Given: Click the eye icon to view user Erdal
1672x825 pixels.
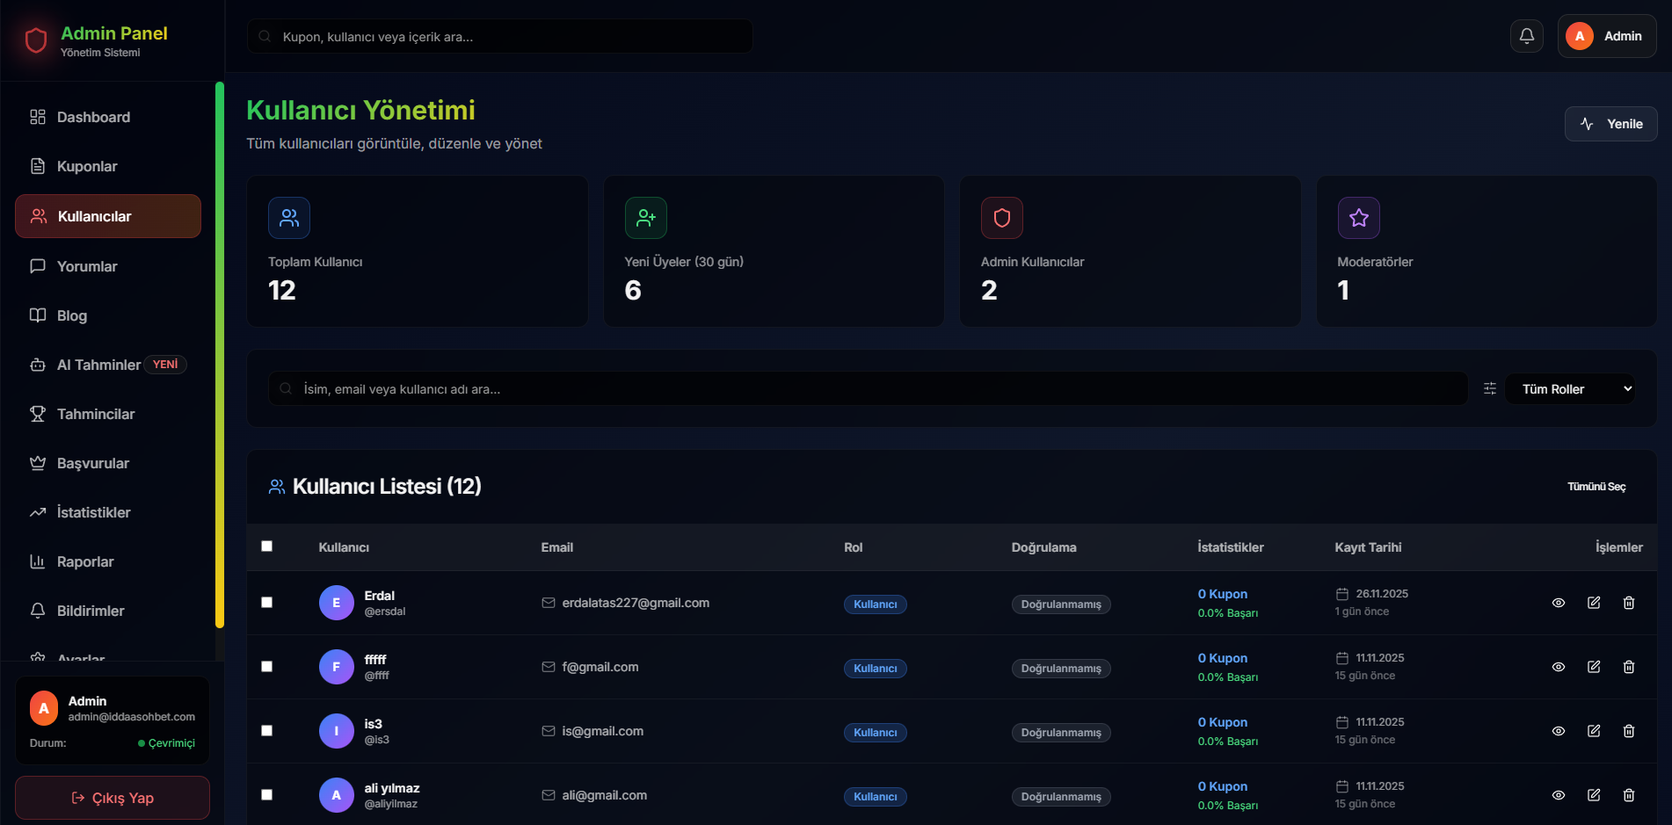Looking at the screenshot, I should (1559, 603).
